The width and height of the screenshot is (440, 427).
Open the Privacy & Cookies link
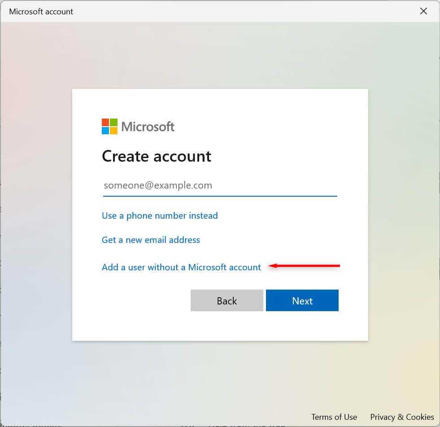coord(402,417)
